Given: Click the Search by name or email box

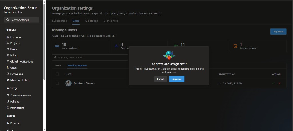Looking at the screenshot, I should point(90,57).
